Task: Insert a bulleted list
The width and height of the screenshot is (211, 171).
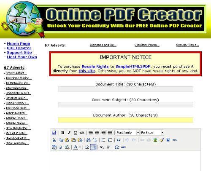Action: [x=103, y=140]
